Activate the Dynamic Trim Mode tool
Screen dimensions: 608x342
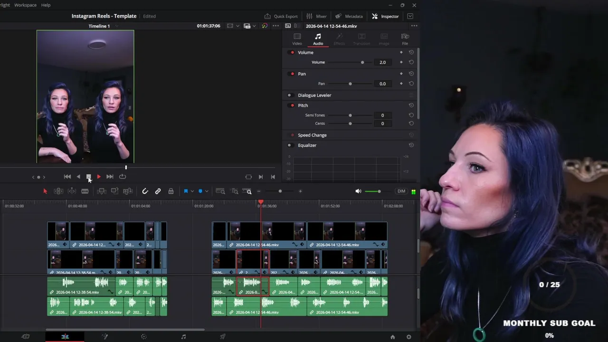tap(72, 191)
